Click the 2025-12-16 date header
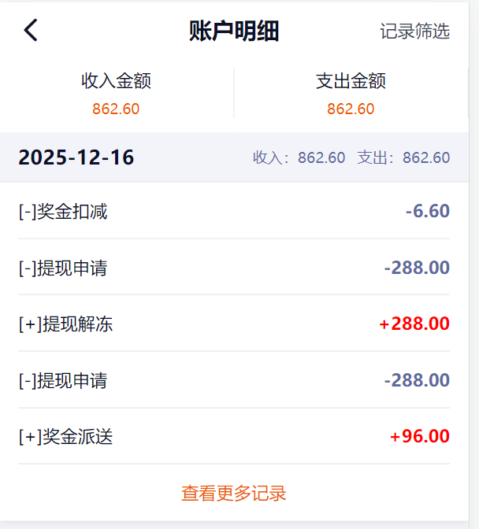 (76, 157)
